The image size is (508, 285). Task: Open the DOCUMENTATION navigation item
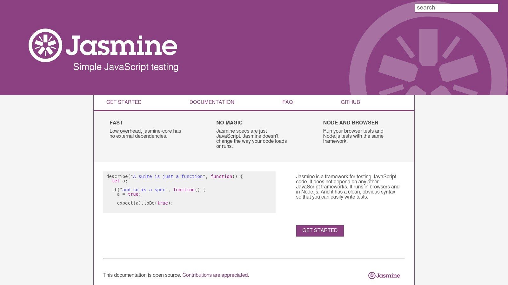[212, 102]
